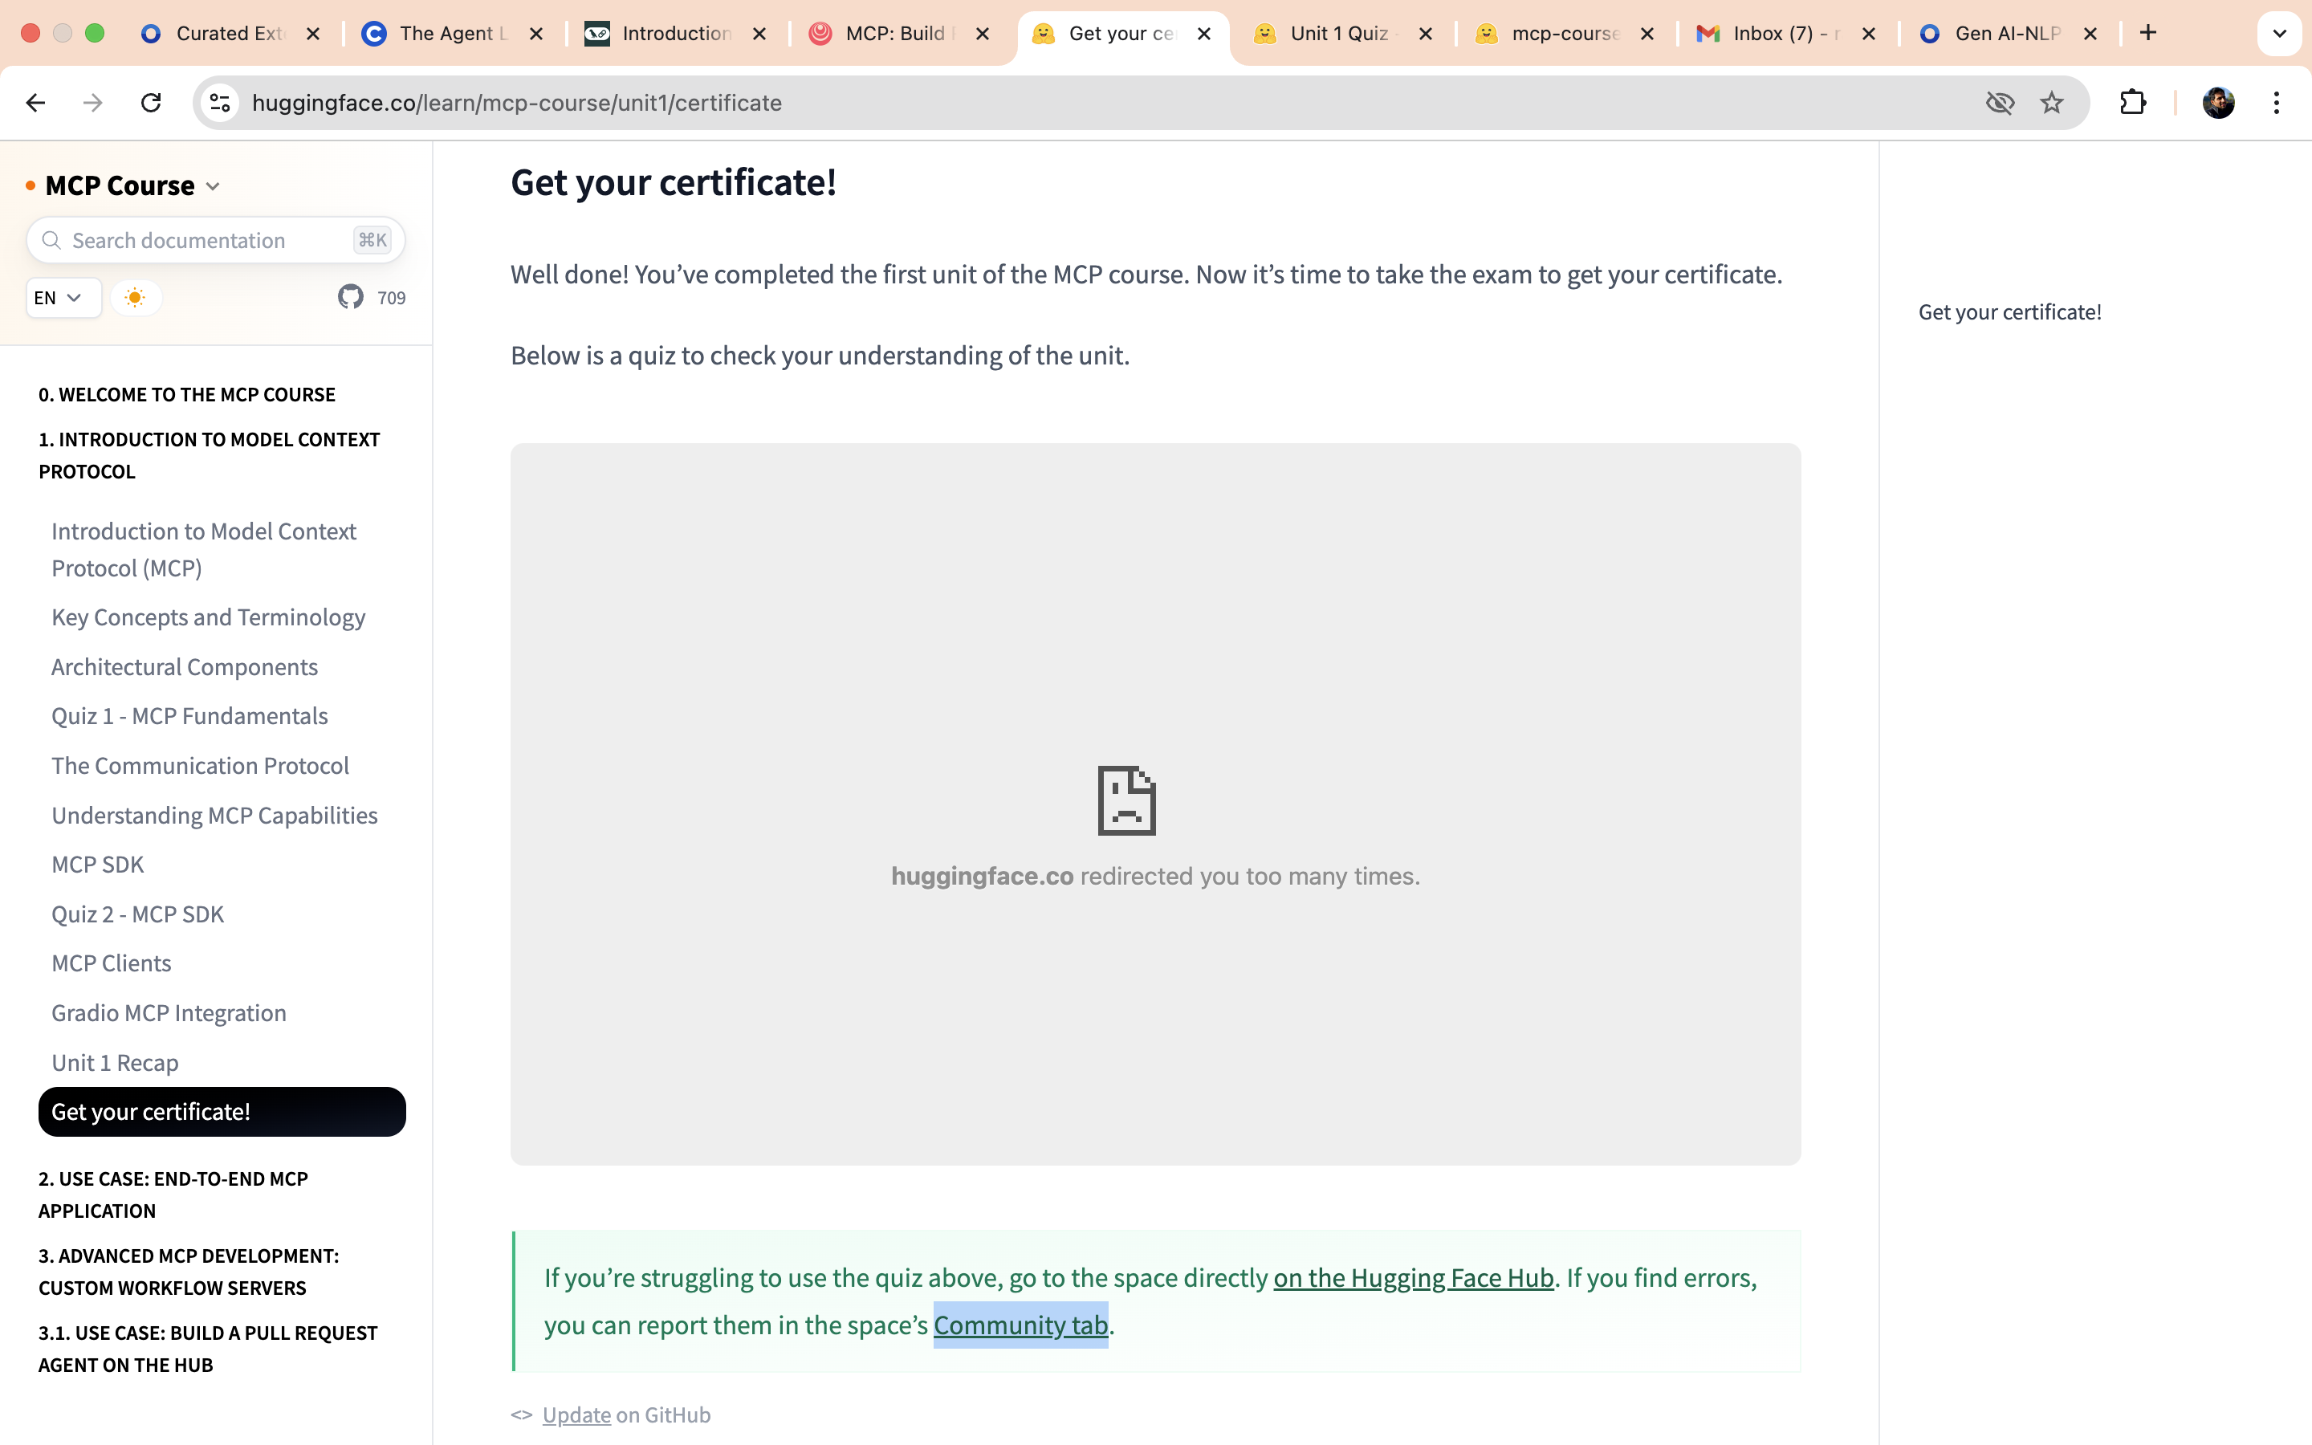The width and height of the screenshot is (2312, 1445).
Task: Open the browser Extensions puzzle icon
Action: pyautogui.click(x=2132, y=102)
